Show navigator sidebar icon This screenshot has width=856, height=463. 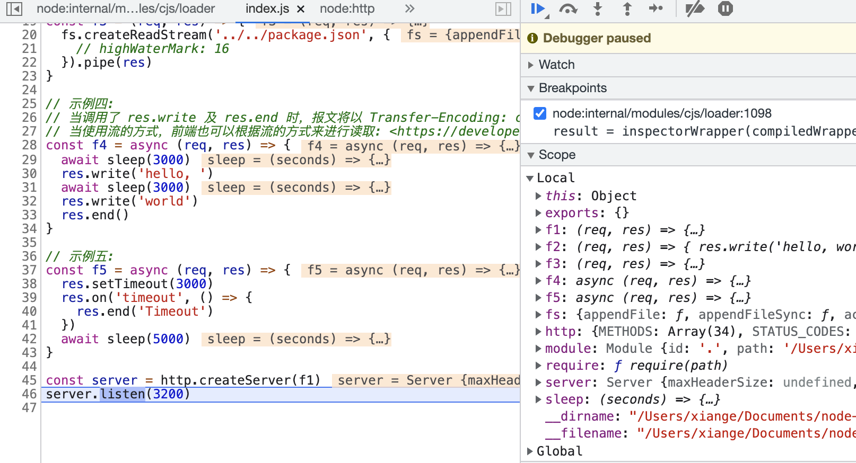(x=14, y=8)
